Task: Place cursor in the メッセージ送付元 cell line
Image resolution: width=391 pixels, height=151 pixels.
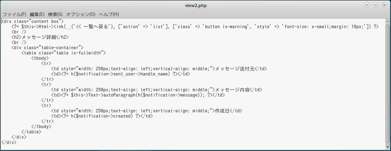Action: point(159,69)
